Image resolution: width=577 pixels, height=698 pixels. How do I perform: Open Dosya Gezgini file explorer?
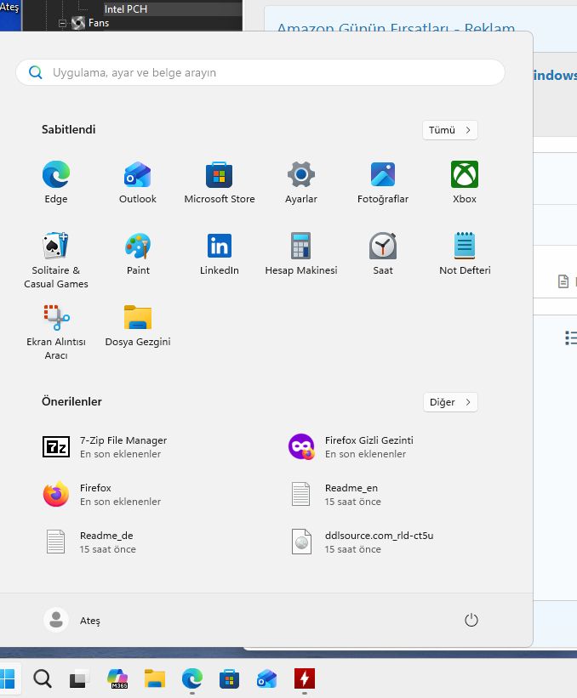coord(138,326)
